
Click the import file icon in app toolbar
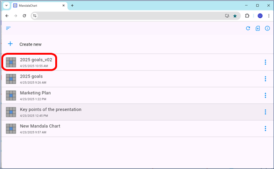click(258, 28)
